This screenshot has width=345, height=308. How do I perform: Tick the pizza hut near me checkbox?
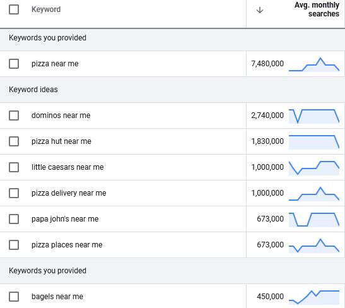(x=14, y=141)
